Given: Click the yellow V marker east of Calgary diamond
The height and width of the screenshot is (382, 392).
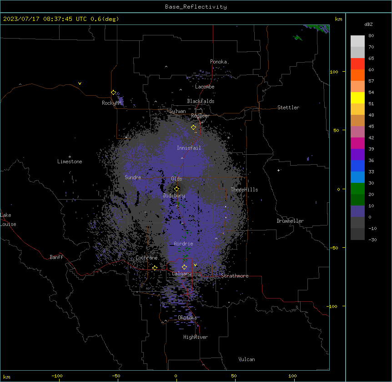Looking at the screenshot, I should coord(195,265).
